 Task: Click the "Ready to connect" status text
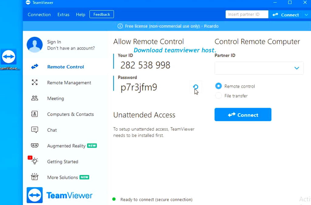(156, 200)
